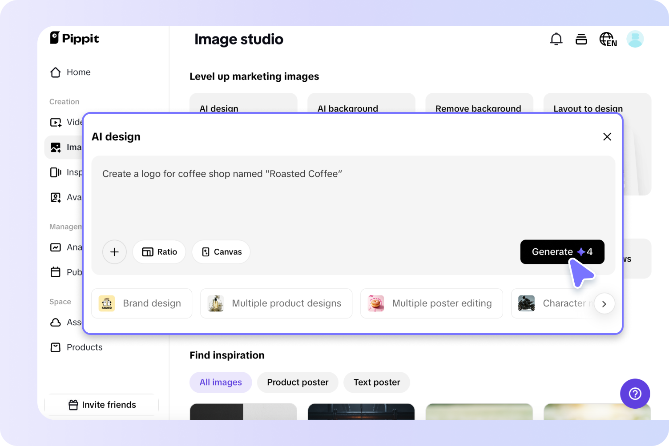
Task: Open the Avatars icon in the sidebar
Action: (x=55, y=197)
